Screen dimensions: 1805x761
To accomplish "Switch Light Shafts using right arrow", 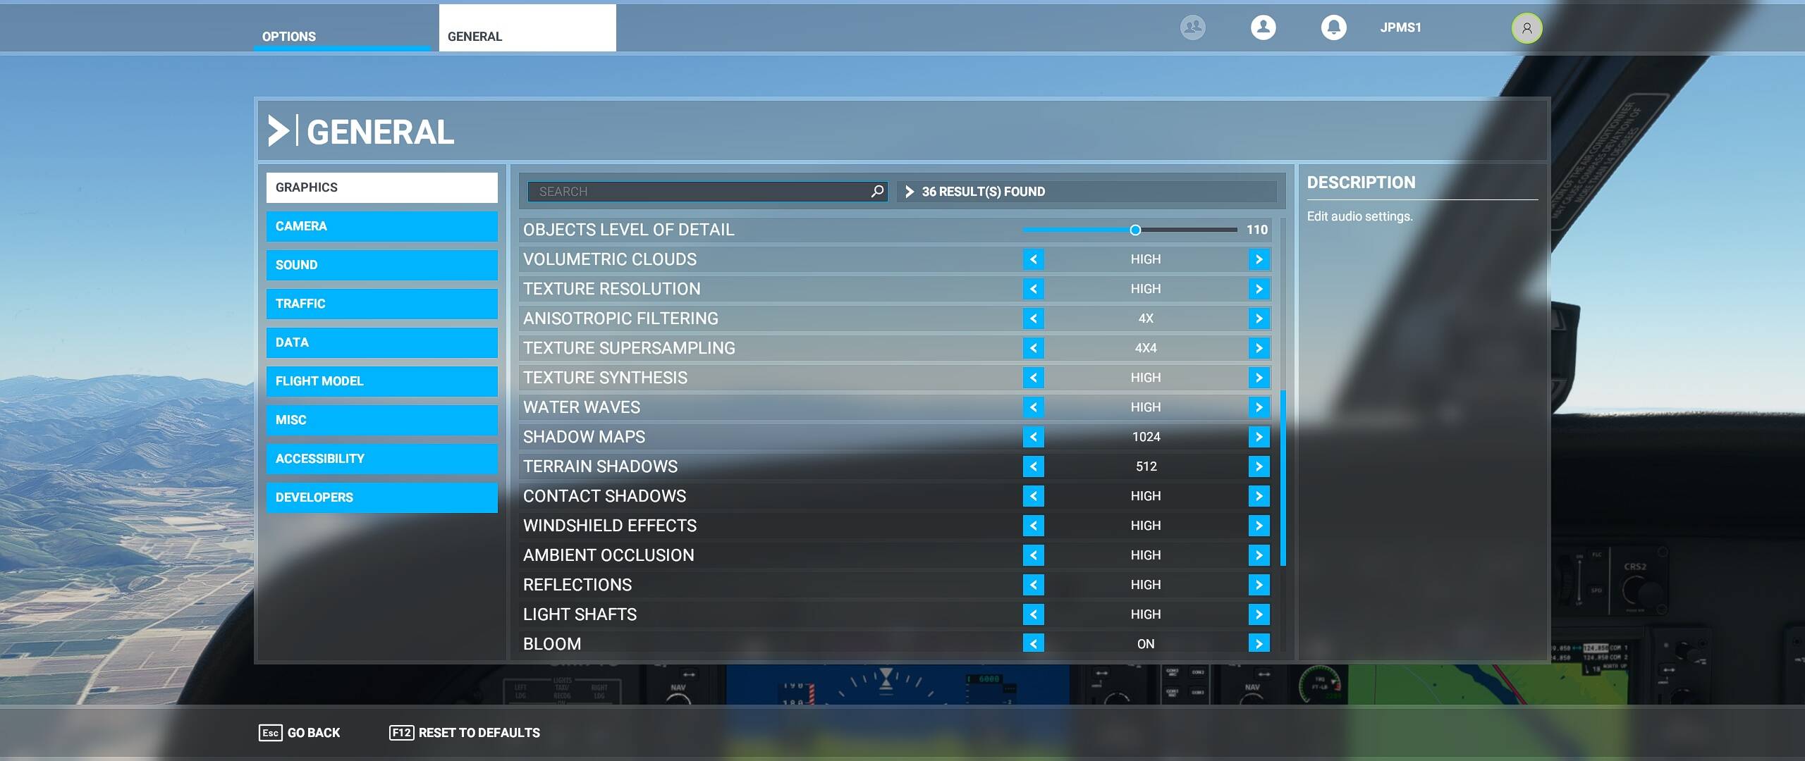I will click(x=1259, y=614).
